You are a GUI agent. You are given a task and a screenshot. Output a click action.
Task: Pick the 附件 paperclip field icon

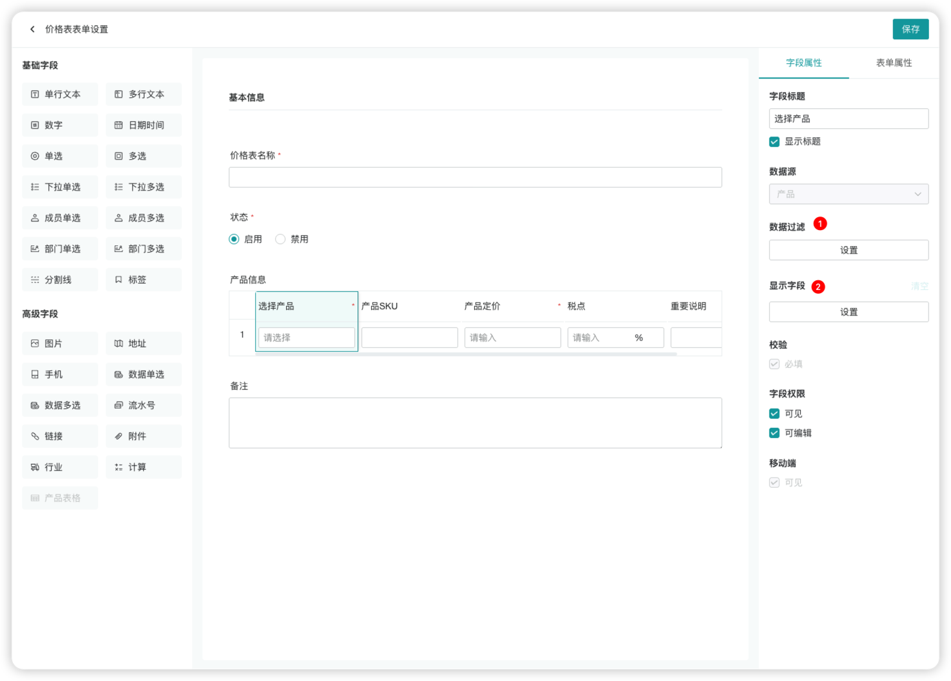pos(119,436)
